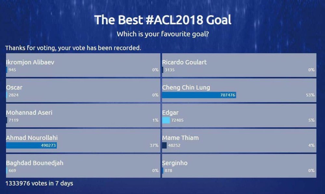
Task: Select the Baghdad Bounedjah poll option
Action: click(83, 166)
